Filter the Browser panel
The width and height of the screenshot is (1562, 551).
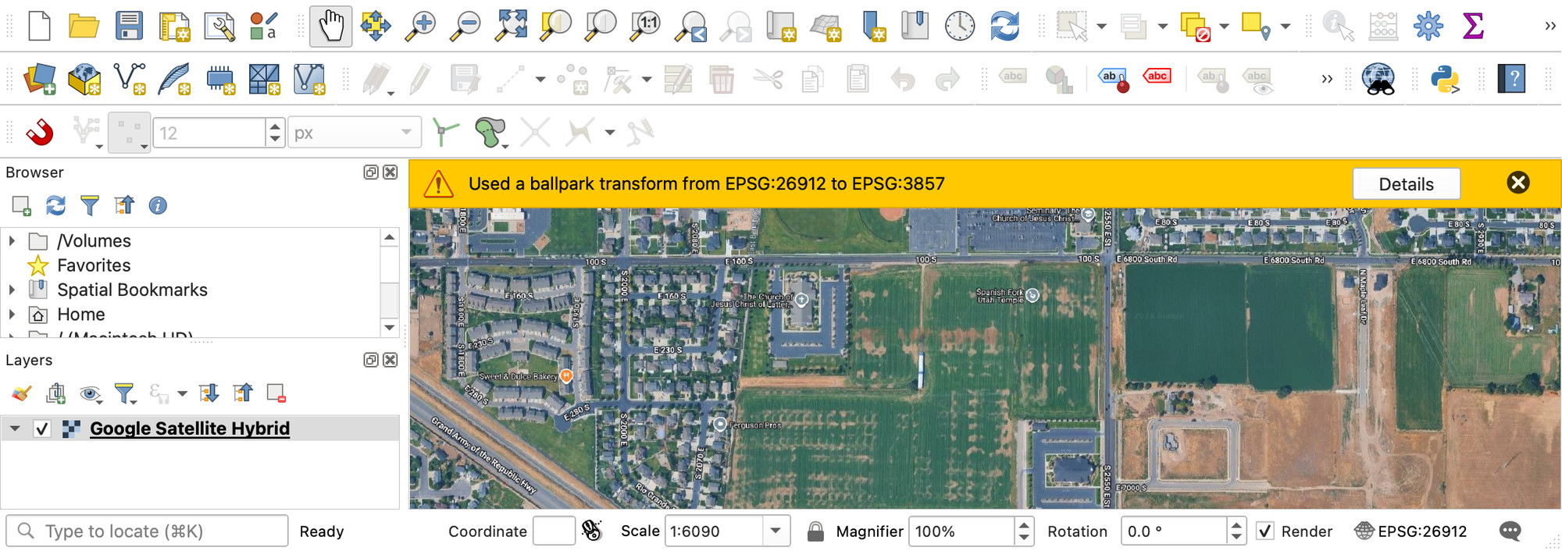tap(90, 205)
